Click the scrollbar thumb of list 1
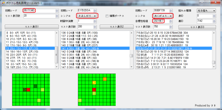 click(57, 55)
